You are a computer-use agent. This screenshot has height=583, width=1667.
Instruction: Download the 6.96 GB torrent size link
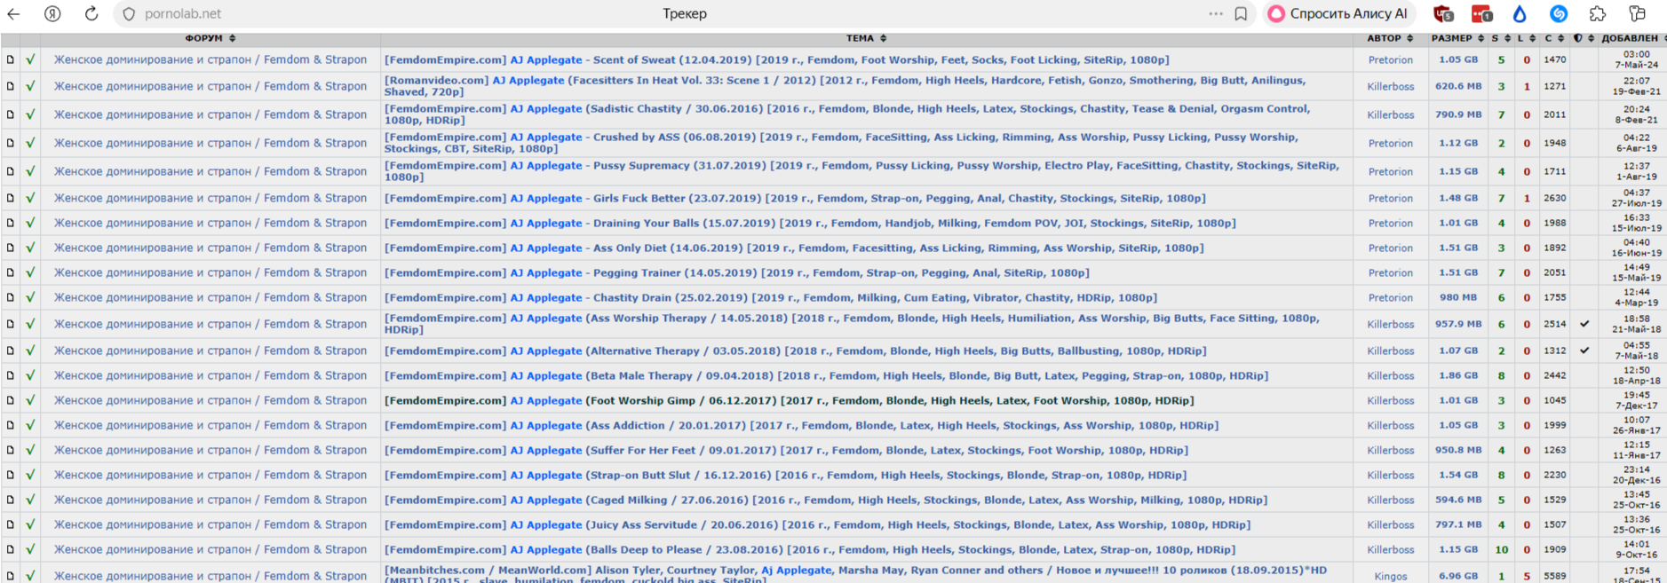coord(1457,576)
